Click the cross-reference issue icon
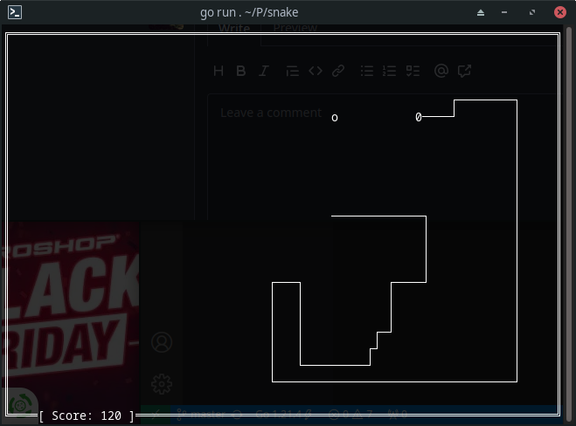576x426 pixels. pyautogui.click(x=464, y=72)
